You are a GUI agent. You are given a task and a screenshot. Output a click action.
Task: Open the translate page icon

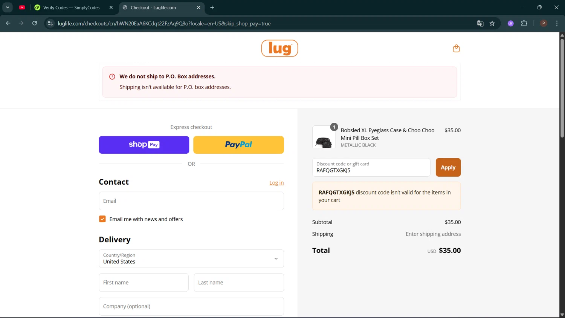(480, 23)
